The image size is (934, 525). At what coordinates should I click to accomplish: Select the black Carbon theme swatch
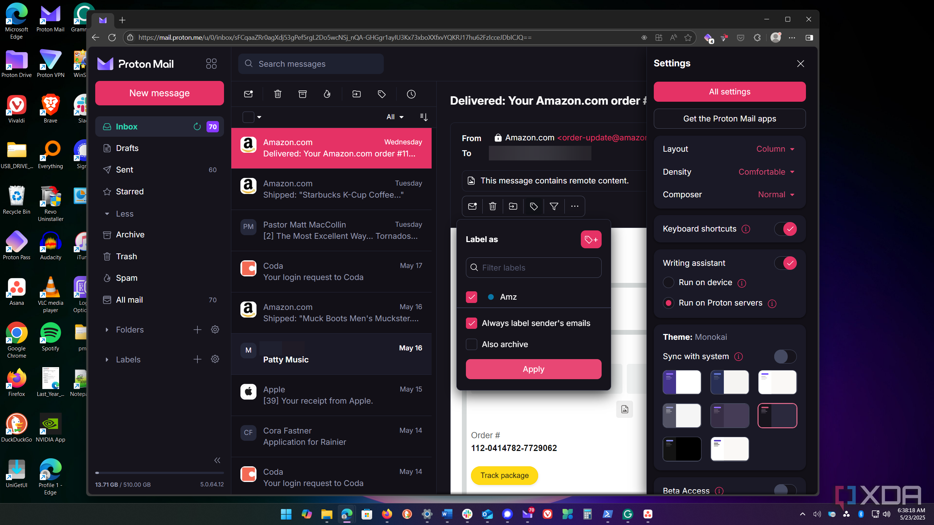tap(682, 449)
